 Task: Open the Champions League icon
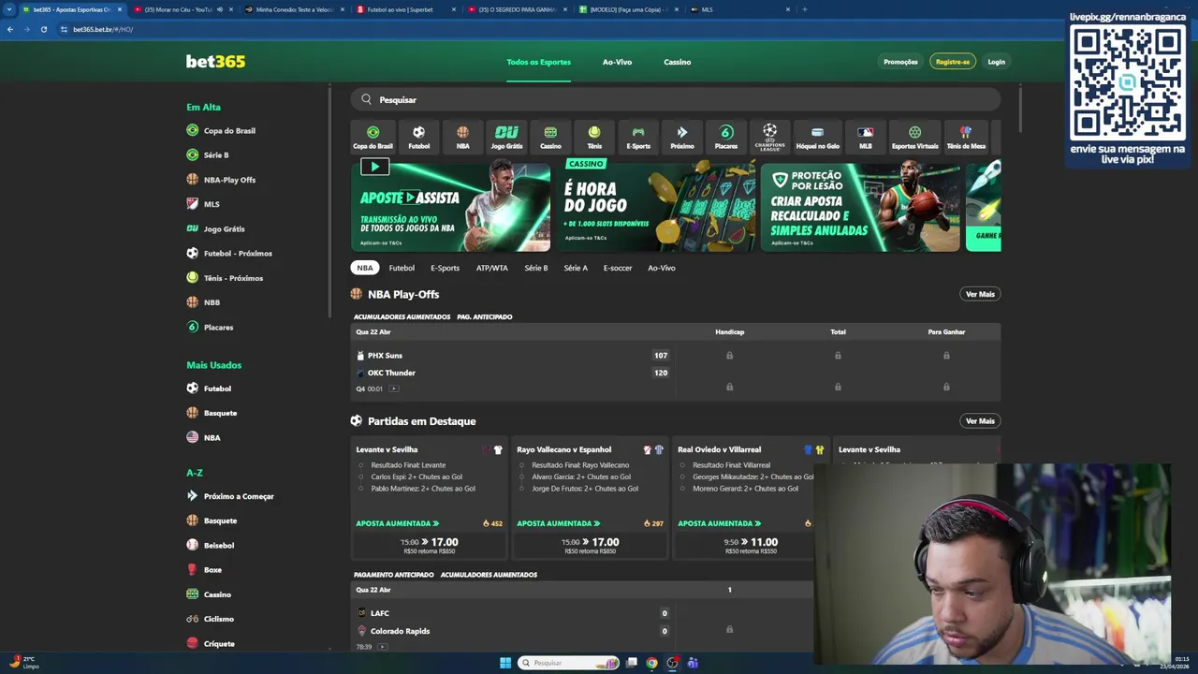point(770,137)
